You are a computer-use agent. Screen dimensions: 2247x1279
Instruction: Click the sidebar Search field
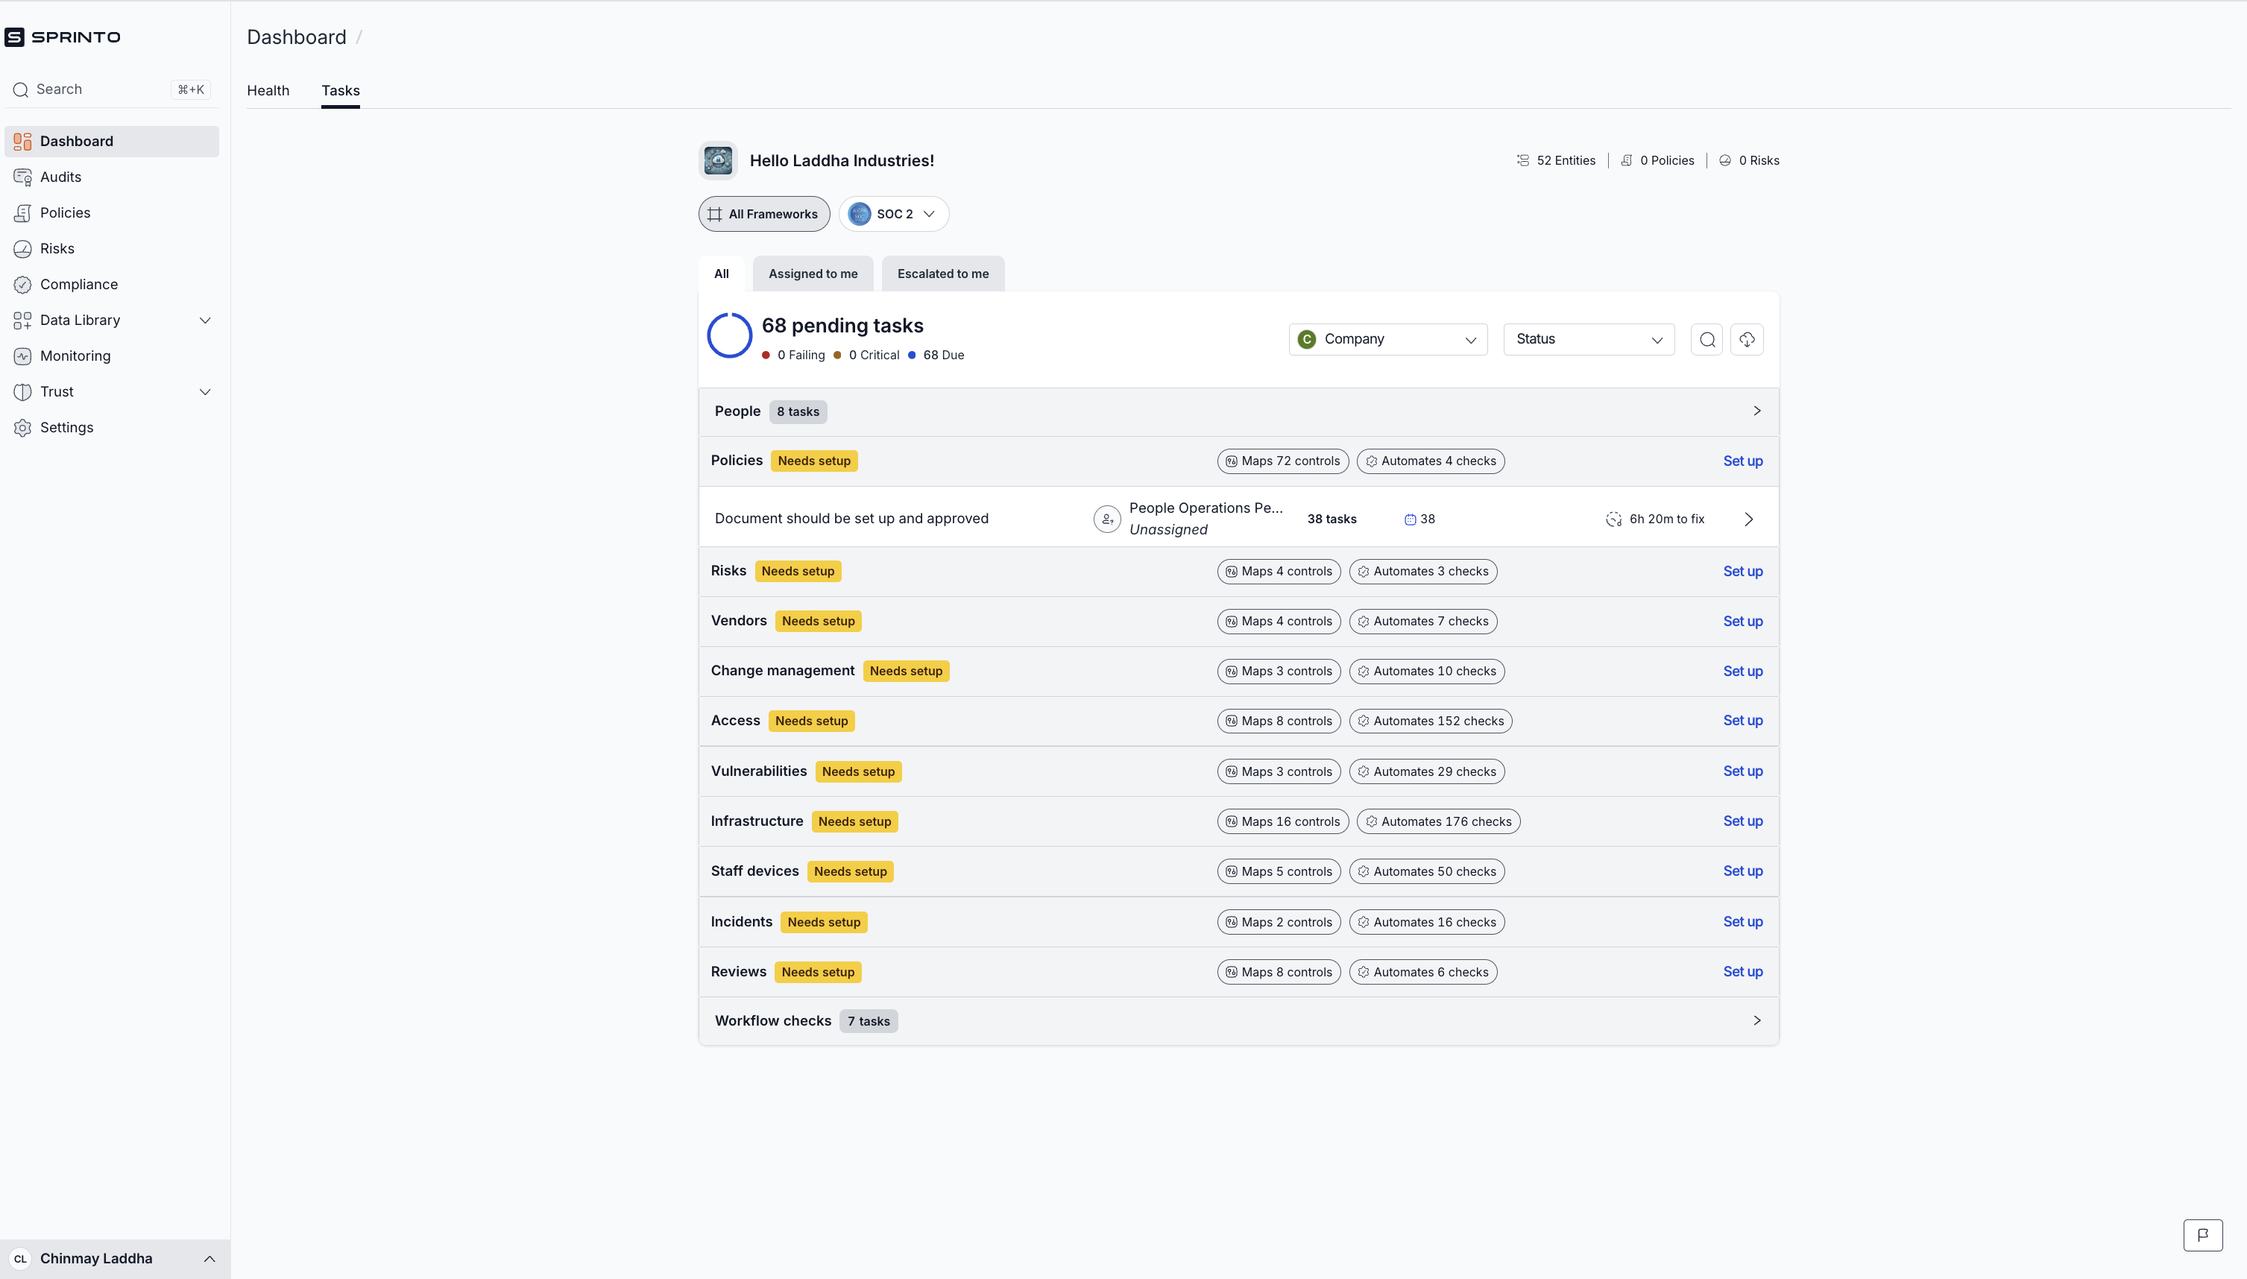tap(97, 89)
